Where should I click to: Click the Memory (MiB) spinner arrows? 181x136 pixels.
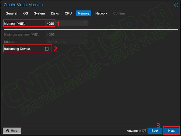tap(86, 23)
